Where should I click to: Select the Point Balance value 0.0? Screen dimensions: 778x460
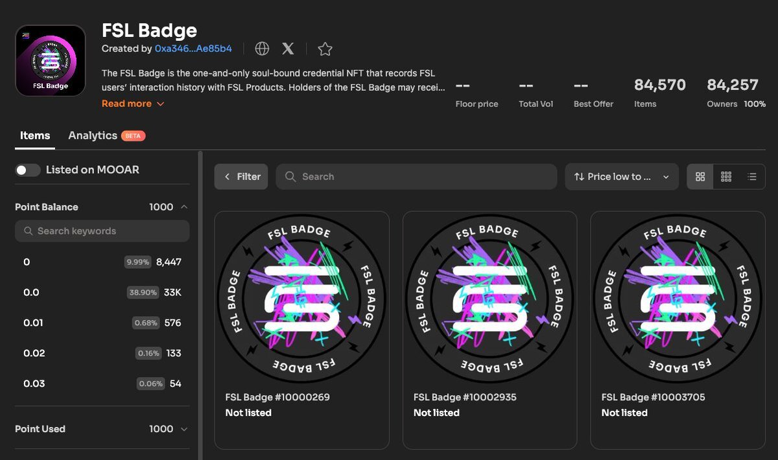pyautogui.click(x=102, y=292)
